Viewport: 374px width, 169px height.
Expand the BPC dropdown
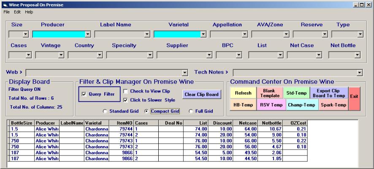(x=239, y=55)
